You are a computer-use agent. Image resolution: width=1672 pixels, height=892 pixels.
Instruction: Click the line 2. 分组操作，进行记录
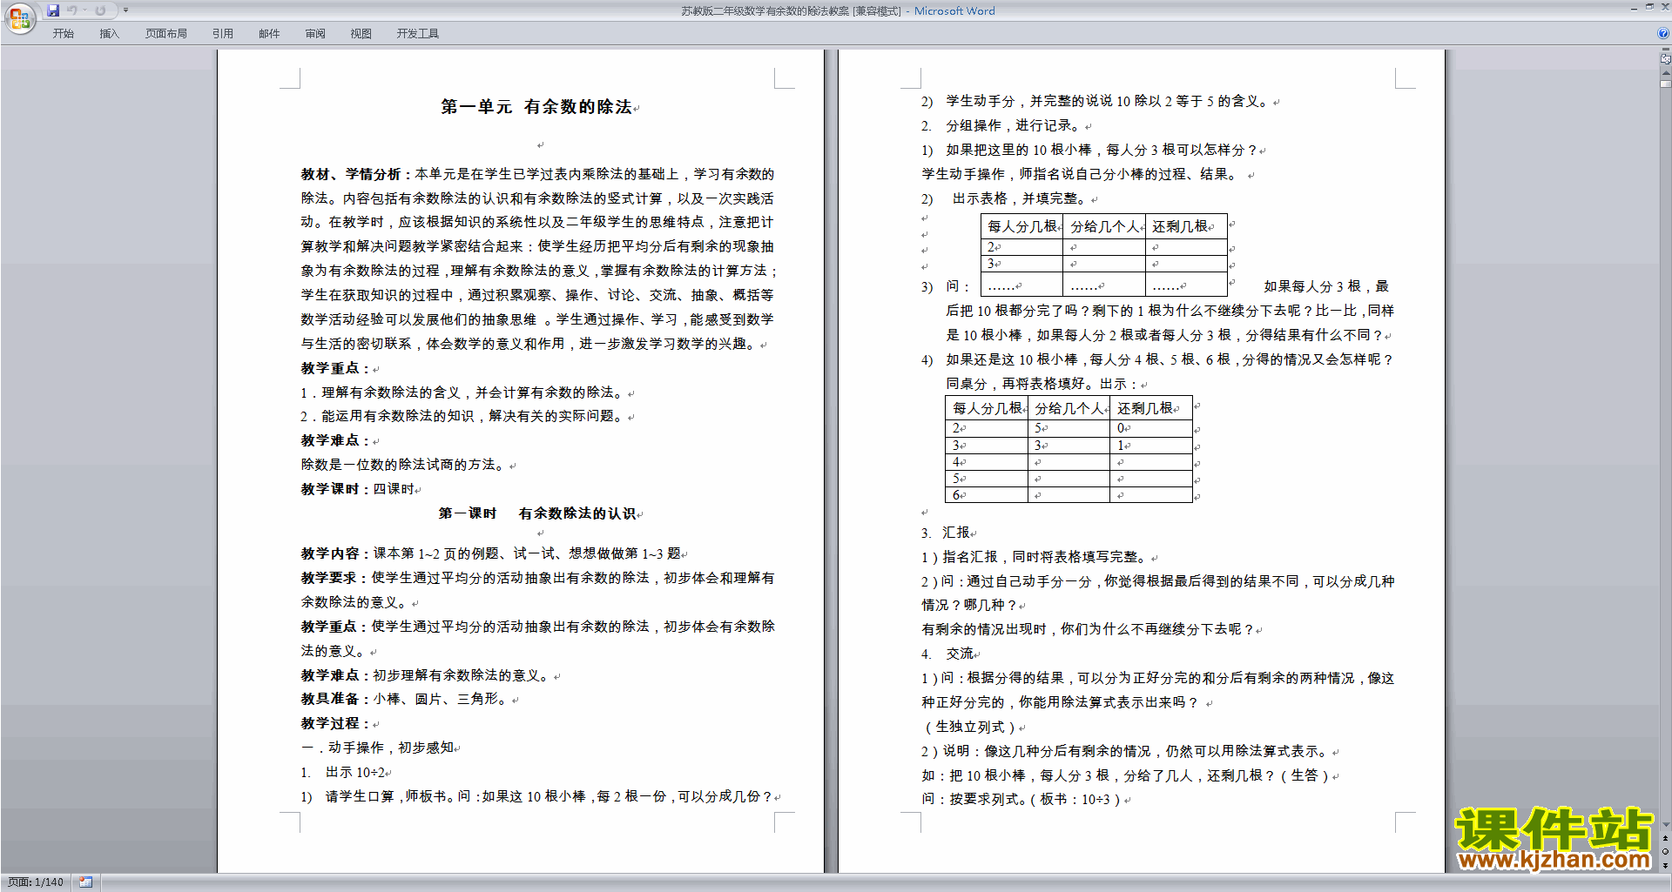(1001, 125)
